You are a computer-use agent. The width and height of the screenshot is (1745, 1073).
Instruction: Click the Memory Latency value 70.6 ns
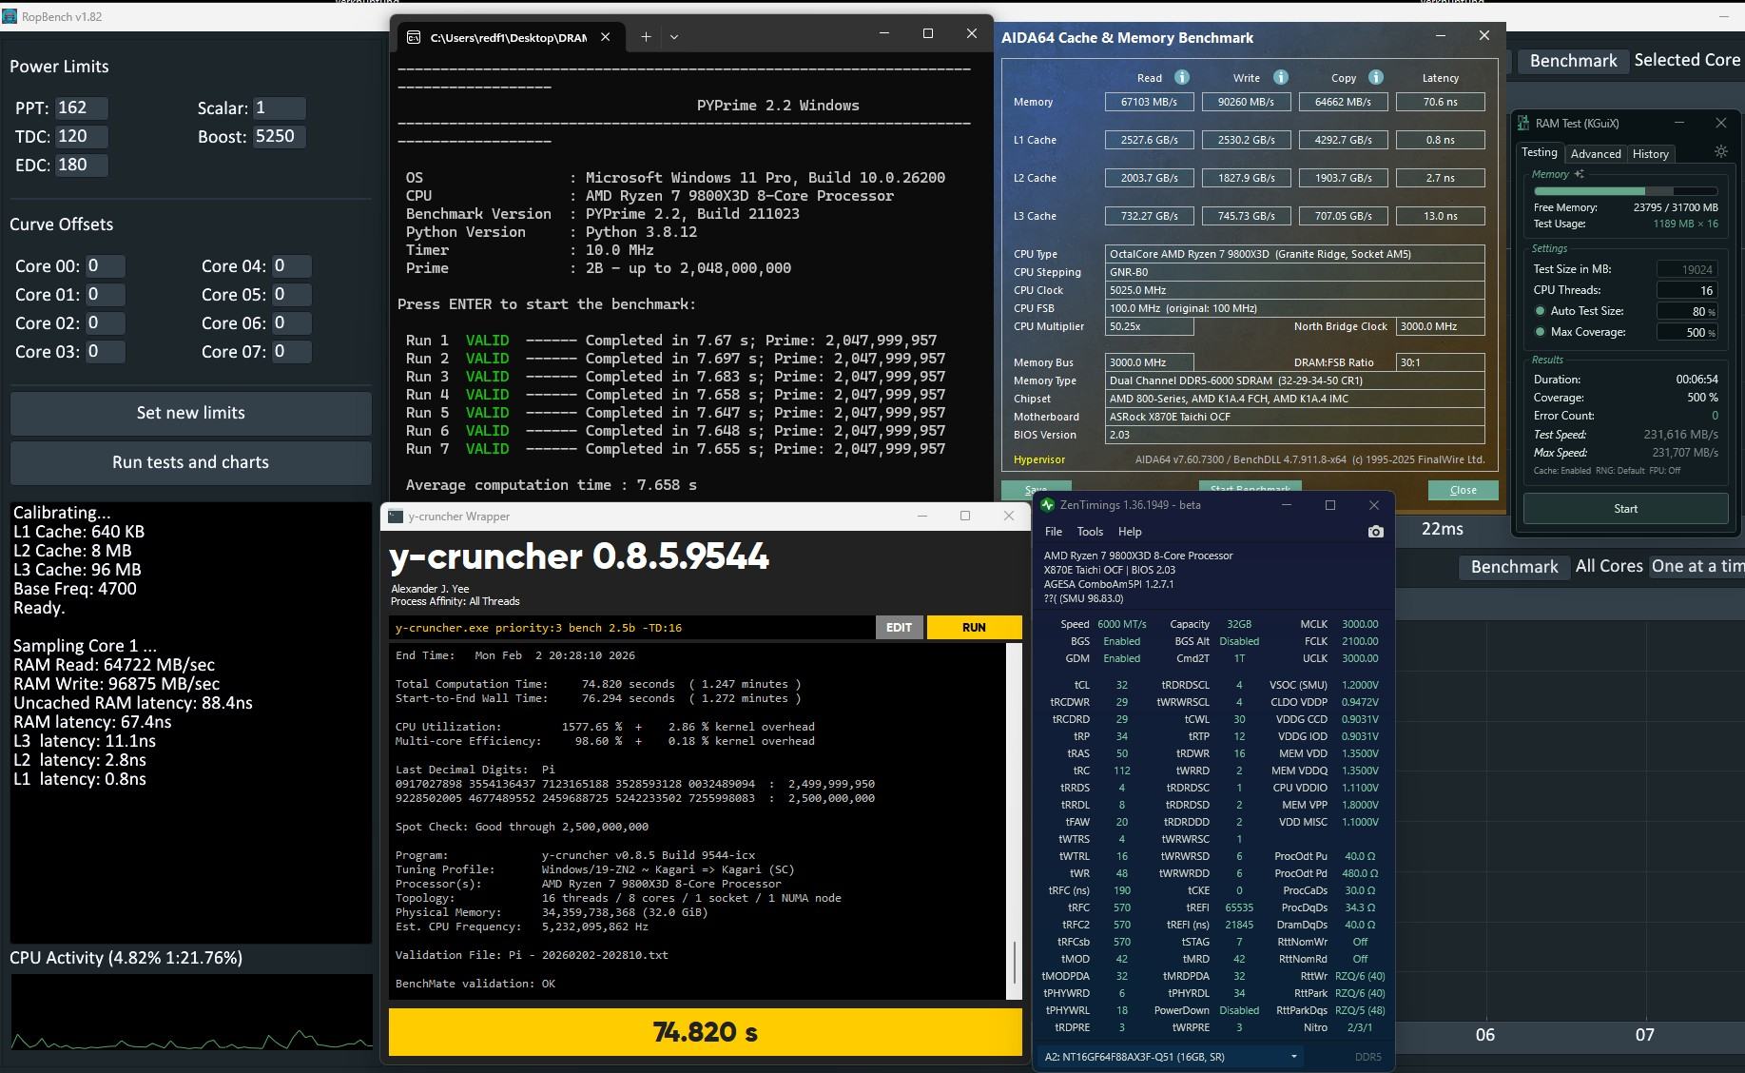tap(1440, 102)
